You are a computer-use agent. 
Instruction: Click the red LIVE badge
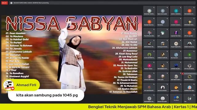coord(5,3)
